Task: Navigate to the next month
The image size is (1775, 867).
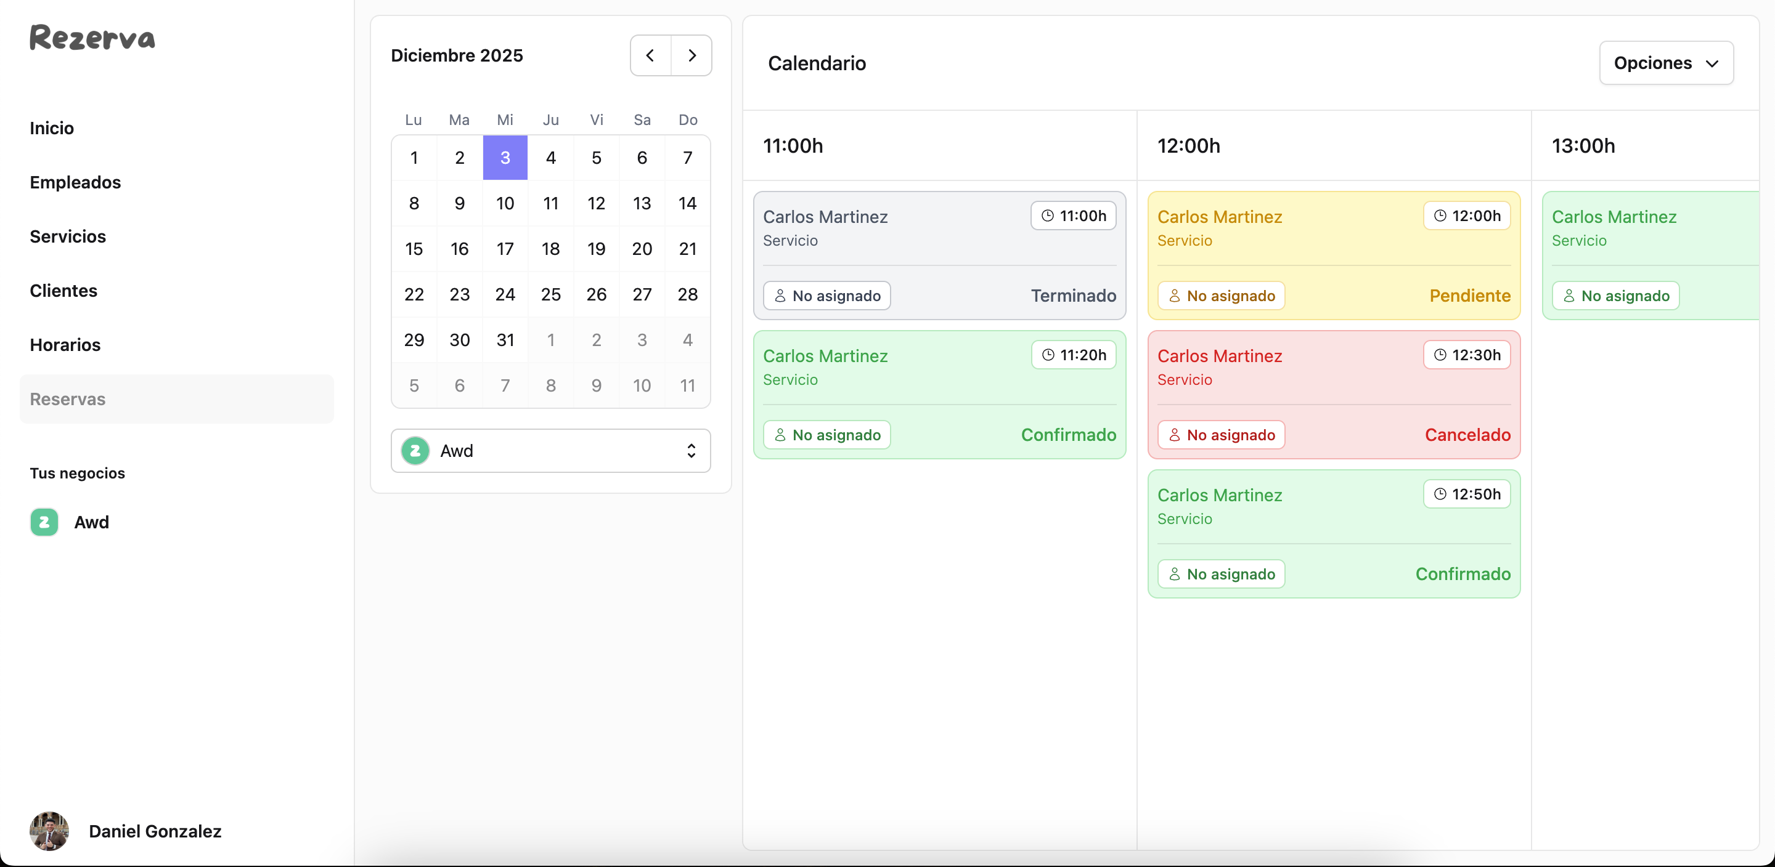Action: (x=692, y=55)
